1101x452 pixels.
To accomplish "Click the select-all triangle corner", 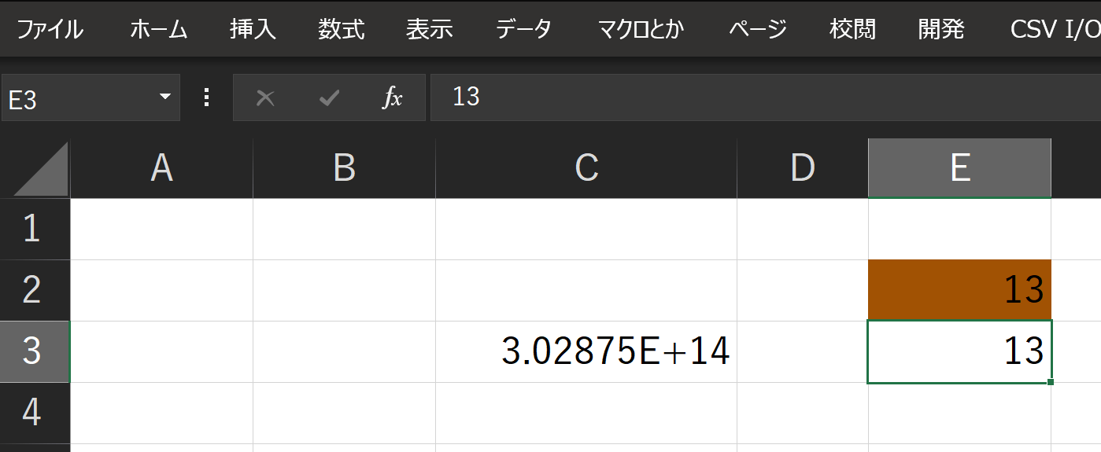I will coord(41,168).
